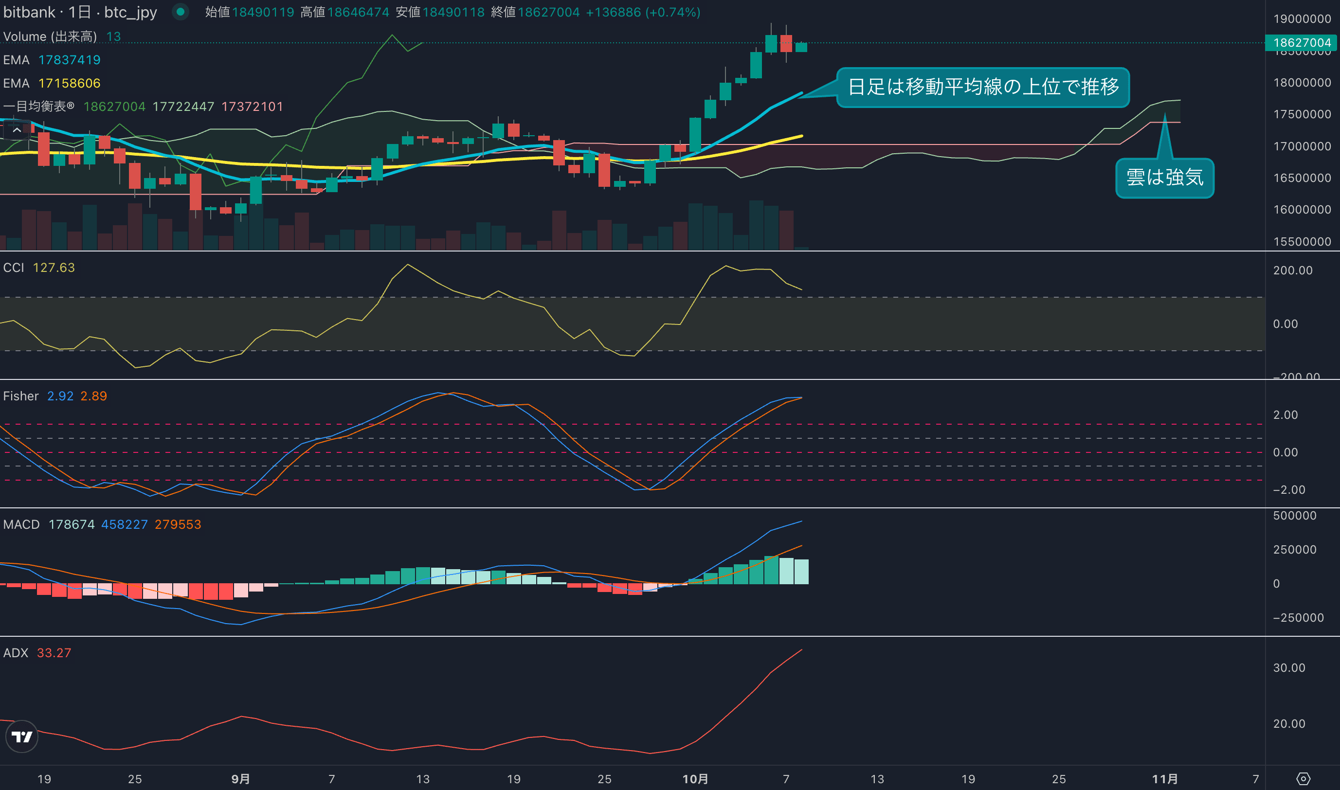Viewport: 1340px width, 790px height.
Task: Select the bitbank btc_jpy symbol title
Action: pyautogui.click(x=80, y=12)
